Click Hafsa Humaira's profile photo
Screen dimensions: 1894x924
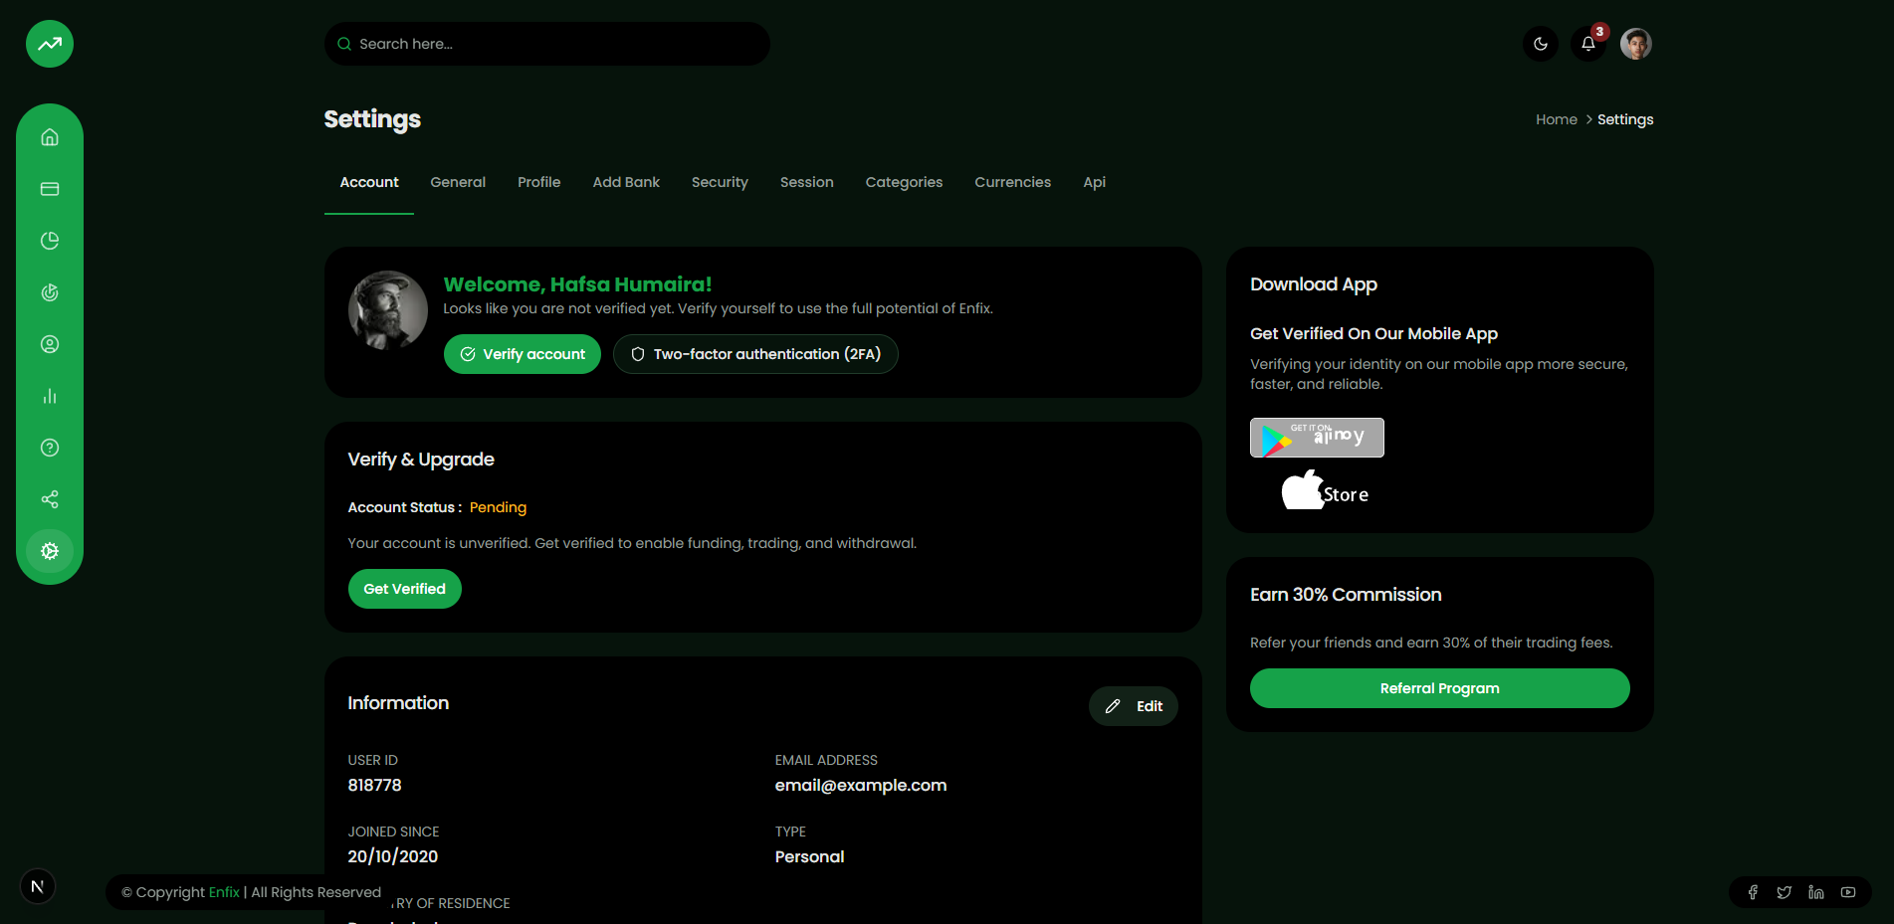388,310
